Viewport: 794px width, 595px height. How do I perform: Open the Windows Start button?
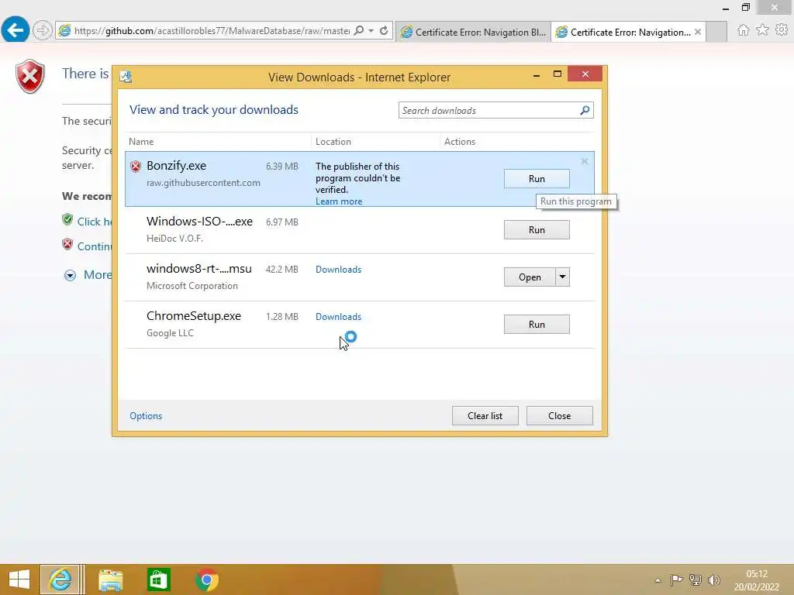click(x=19, y=580)
